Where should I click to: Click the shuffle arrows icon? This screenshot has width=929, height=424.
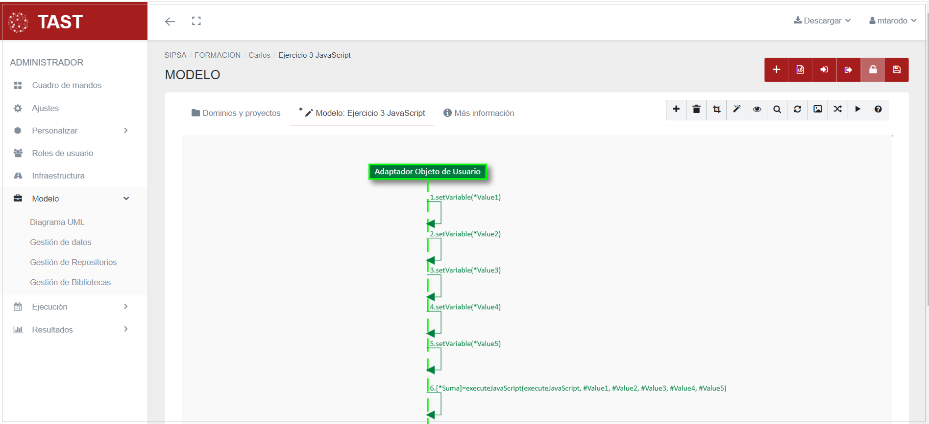838,110
